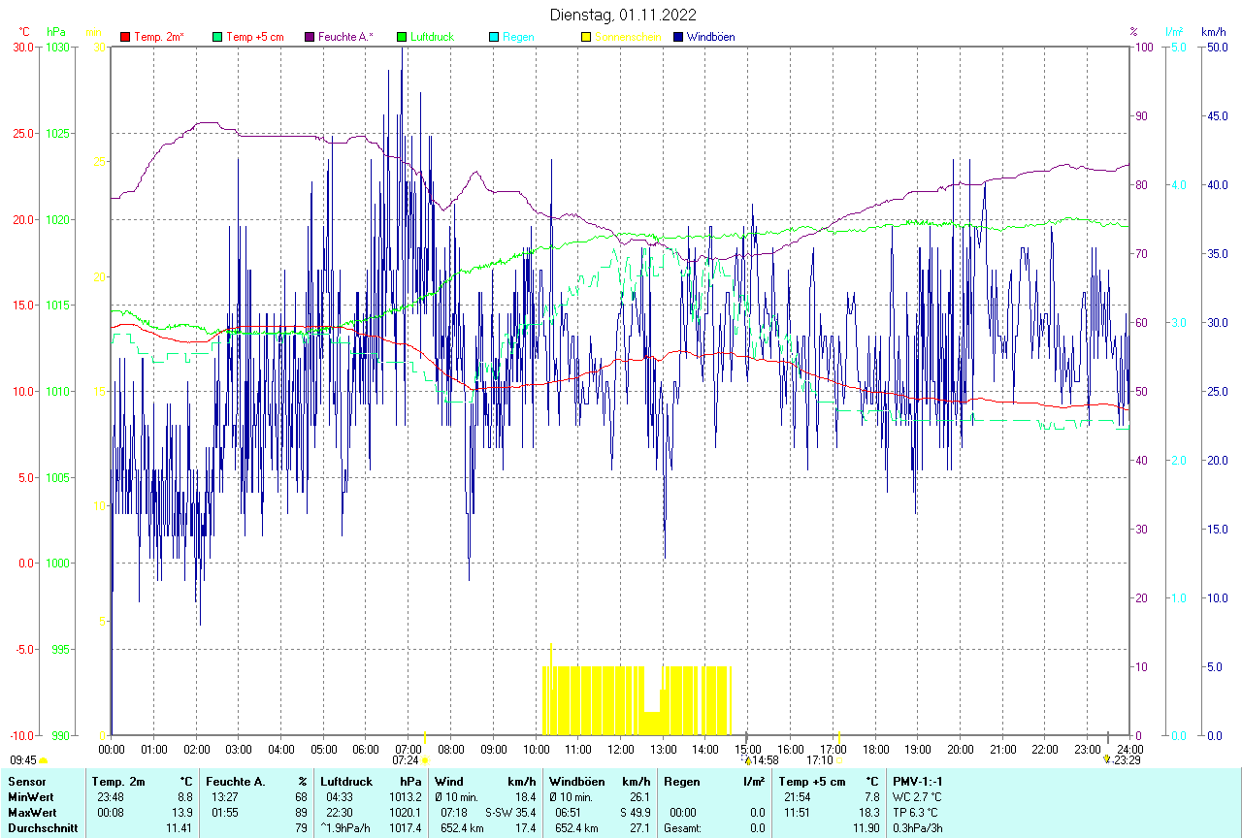Click the purple Feuchte A. legend swatch
Viewport: 1242px width, 838px height.
click(310, 37)
